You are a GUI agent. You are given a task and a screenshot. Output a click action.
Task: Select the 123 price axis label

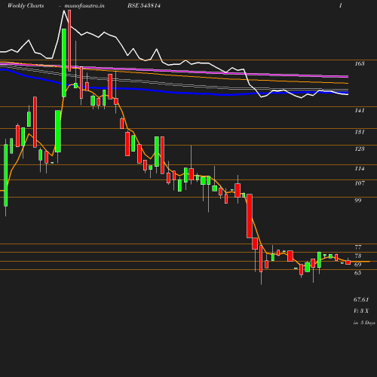coord(360,149)
